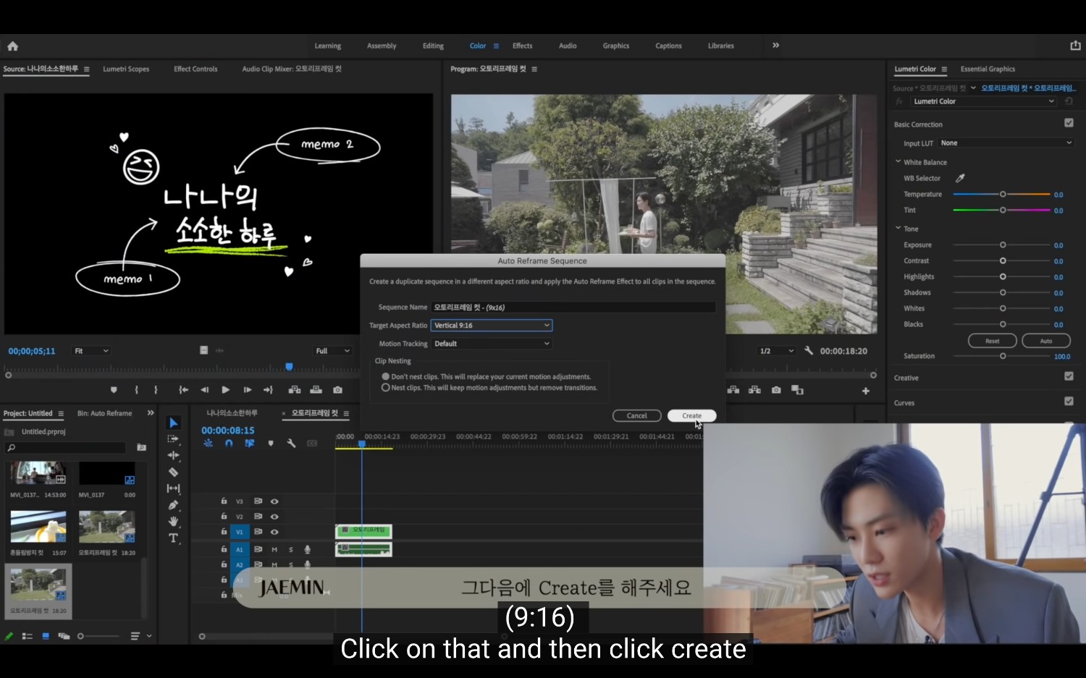Toggle V2 track visibility eye

pyautogui.click(x=274, y=517)
